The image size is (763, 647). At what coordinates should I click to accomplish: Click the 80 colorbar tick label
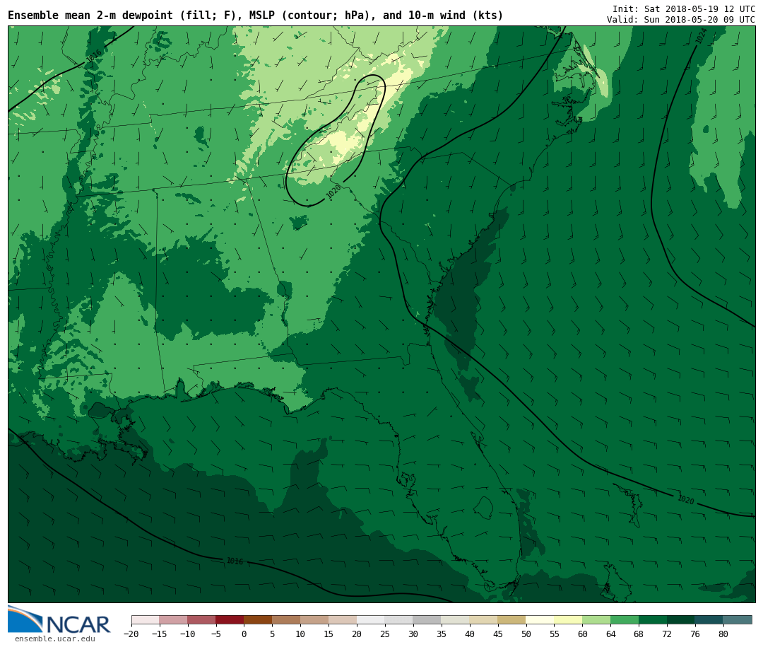tap(724, 634)
